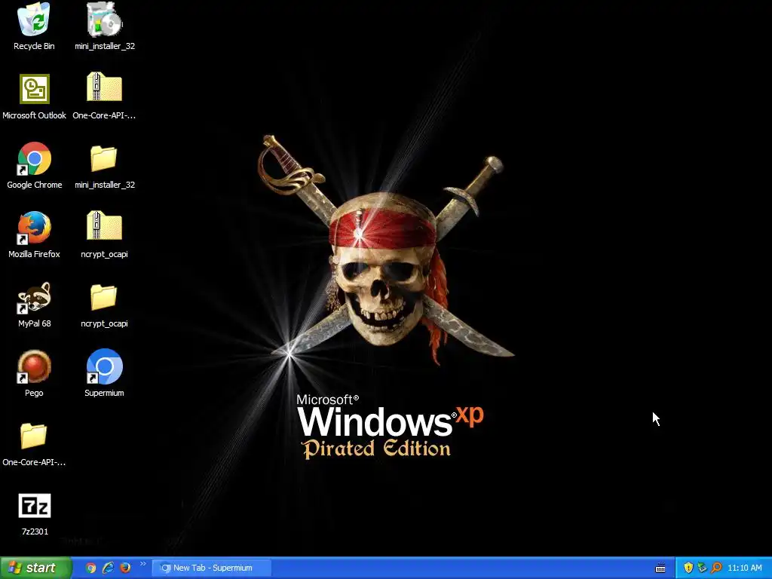
Task: Switch to New Tab - Supermium taskbar button
Action: coord(212,568)
